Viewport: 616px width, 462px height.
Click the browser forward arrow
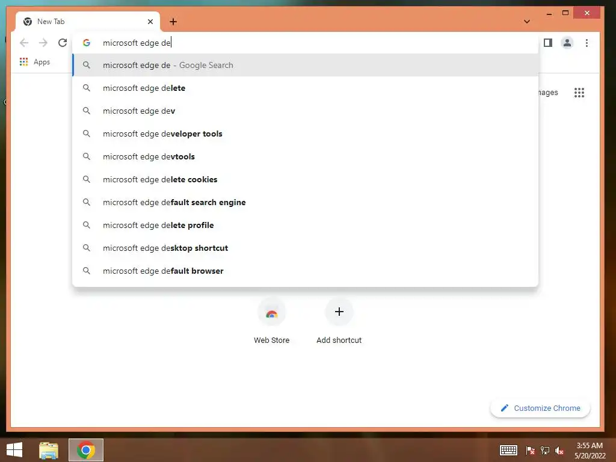point(43,43)
